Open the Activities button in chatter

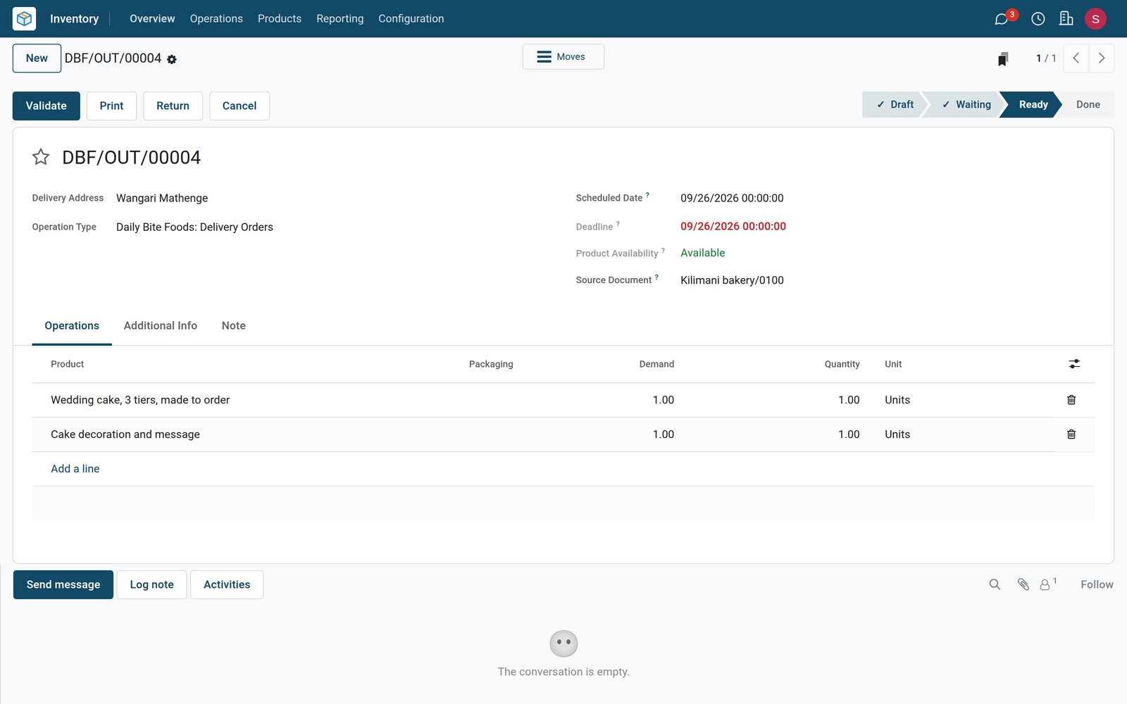pos(227,585)
